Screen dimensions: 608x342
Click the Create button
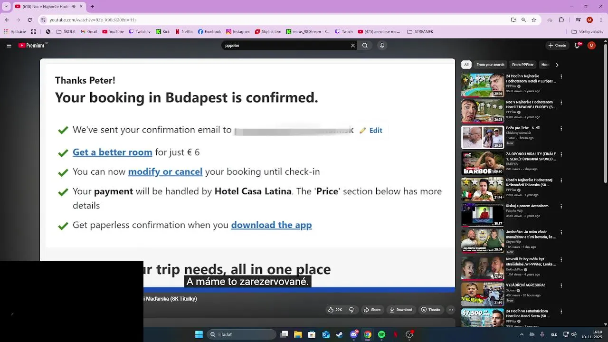click(x=557, y=46)
